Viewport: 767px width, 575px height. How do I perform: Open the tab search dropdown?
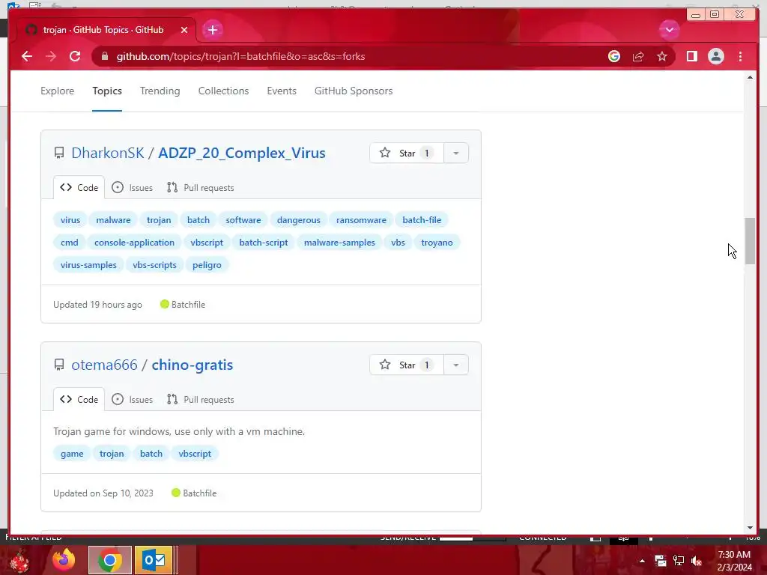coord(669,30)
